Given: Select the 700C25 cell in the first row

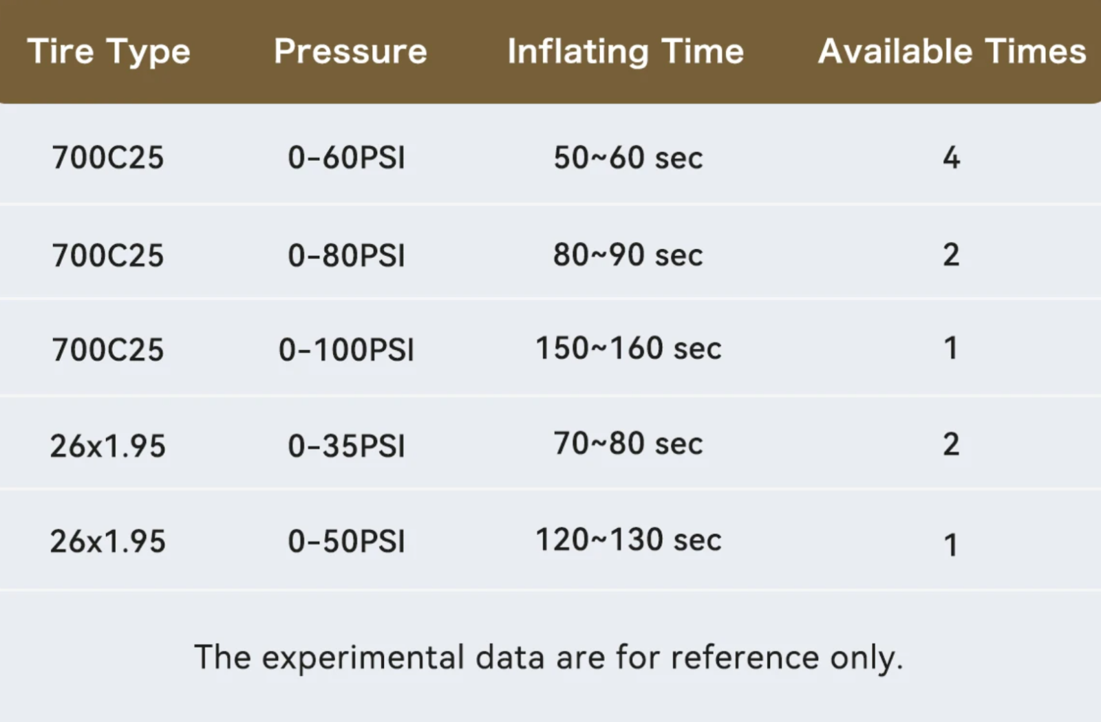Looking at the screenshot, I should [x=108, y=158].
